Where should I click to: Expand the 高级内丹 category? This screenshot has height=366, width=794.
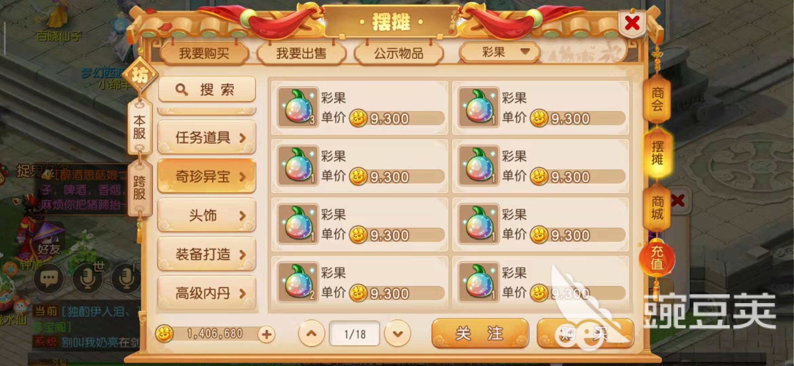click(x=207, y=293)
